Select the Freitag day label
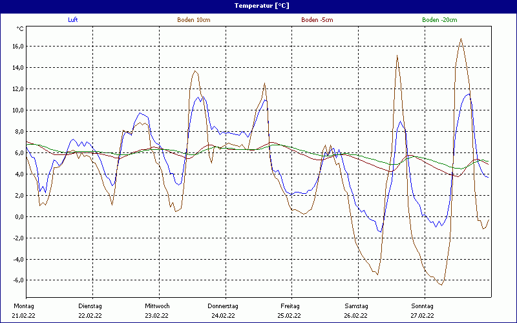517x323 pixels. pos(290,306)
